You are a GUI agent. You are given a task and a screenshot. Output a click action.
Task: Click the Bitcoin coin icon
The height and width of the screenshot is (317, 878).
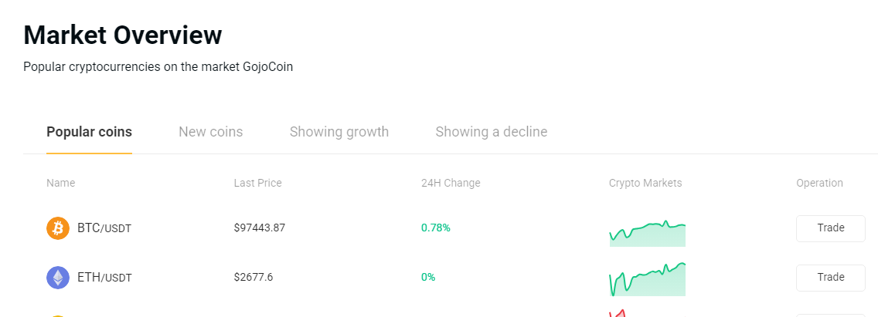[x=58, y=228]
